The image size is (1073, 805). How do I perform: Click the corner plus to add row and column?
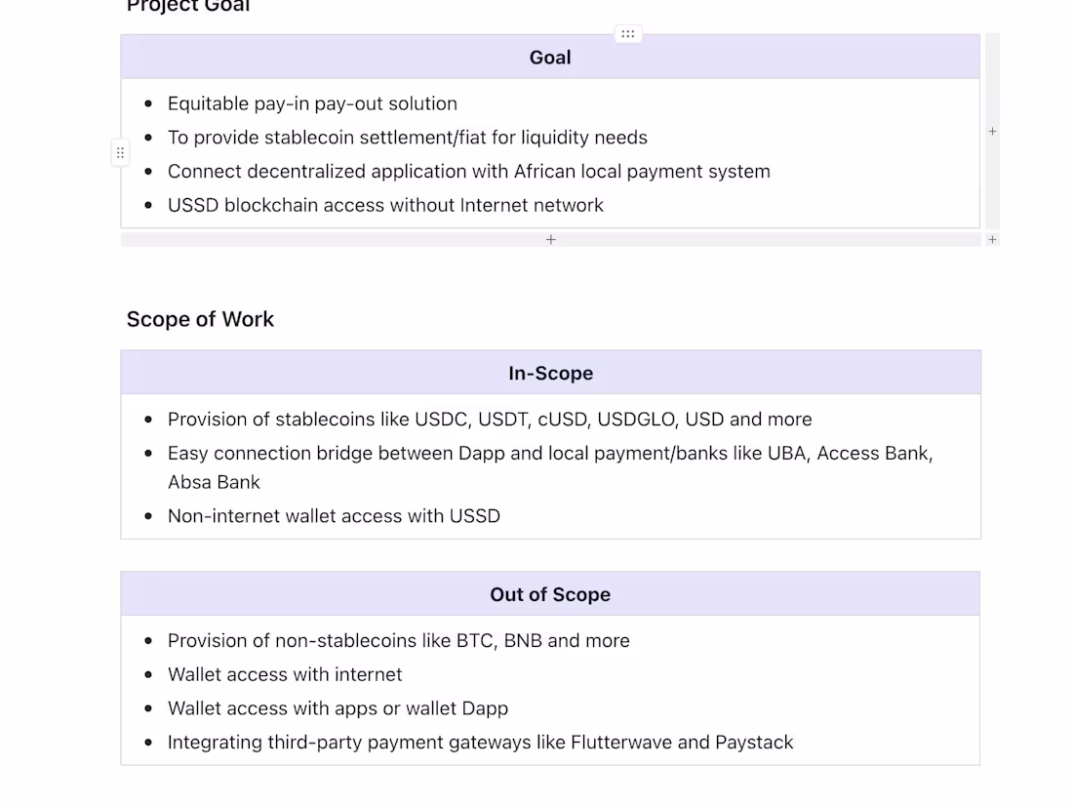992,239
